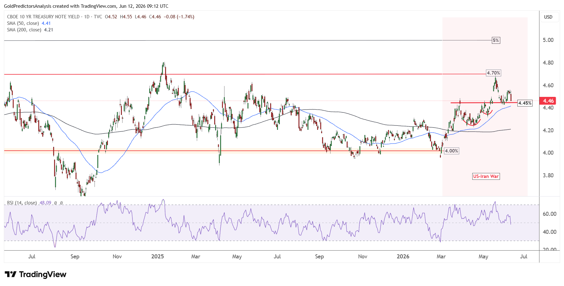Click the red 4.46 current price tag
The height and width of the screenshot is (286, 564).
tap(548, 101)
